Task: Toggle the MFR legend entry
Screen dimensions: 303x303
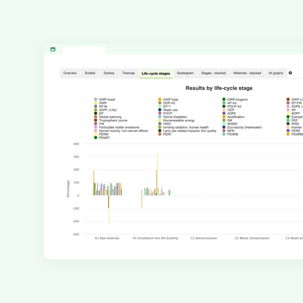Action: (x=228, y=131)
